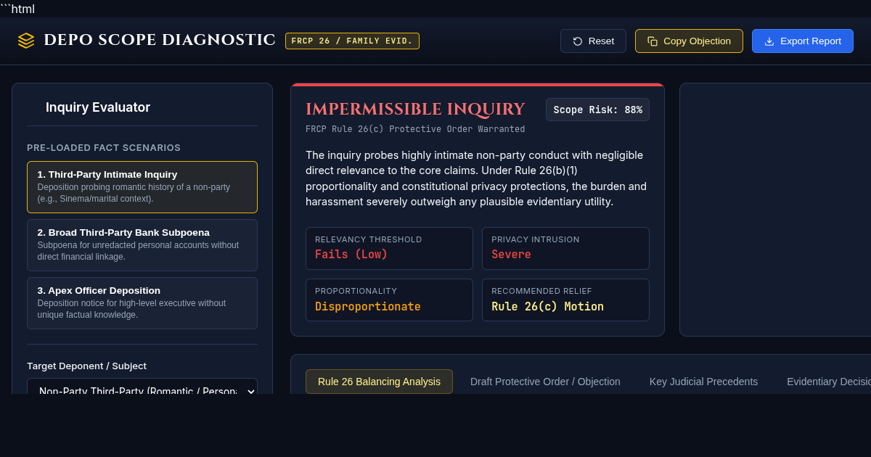The height and width of the screenshot is (457, 871).
Task: Click the Impermissible Inquiry heading
Action: pyautogui.click(x=415, y=110)
